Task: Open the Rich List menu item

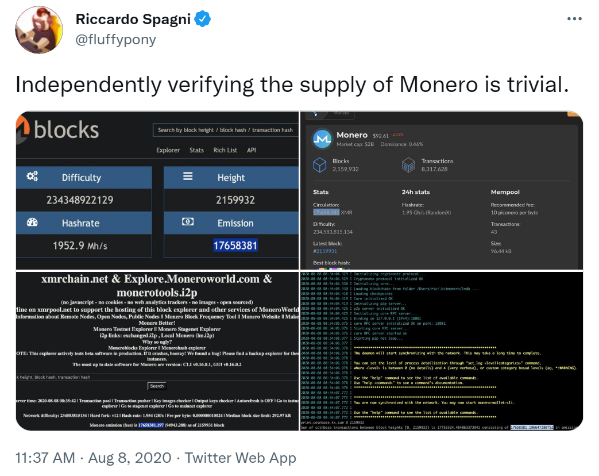Action: click(x=225, y=150)
